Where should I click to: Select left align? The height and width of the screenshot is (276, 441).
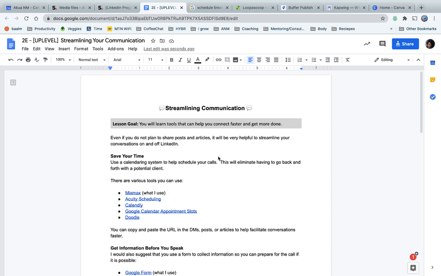(x=251, y=60)
